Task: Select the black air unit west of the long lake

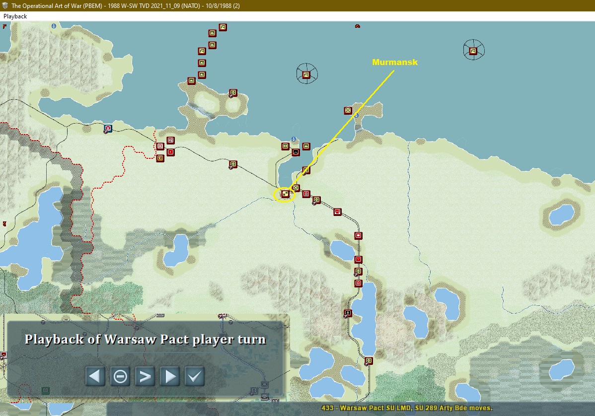Action: [348, 313]
